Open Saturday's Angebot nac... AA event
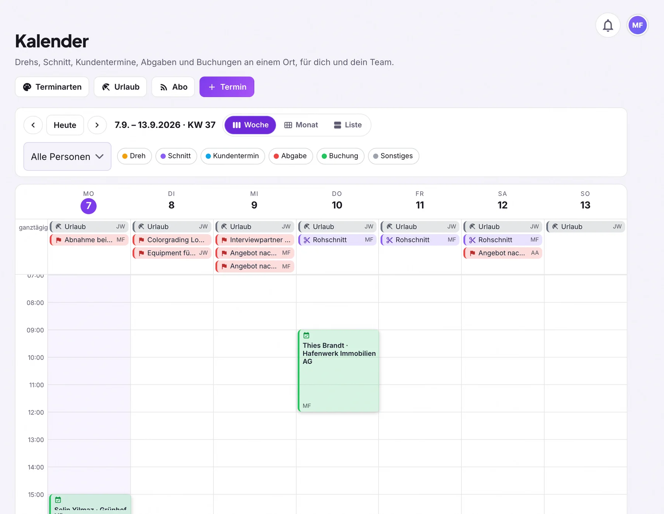The image size is (664, 514). click(x=503, y=253)
